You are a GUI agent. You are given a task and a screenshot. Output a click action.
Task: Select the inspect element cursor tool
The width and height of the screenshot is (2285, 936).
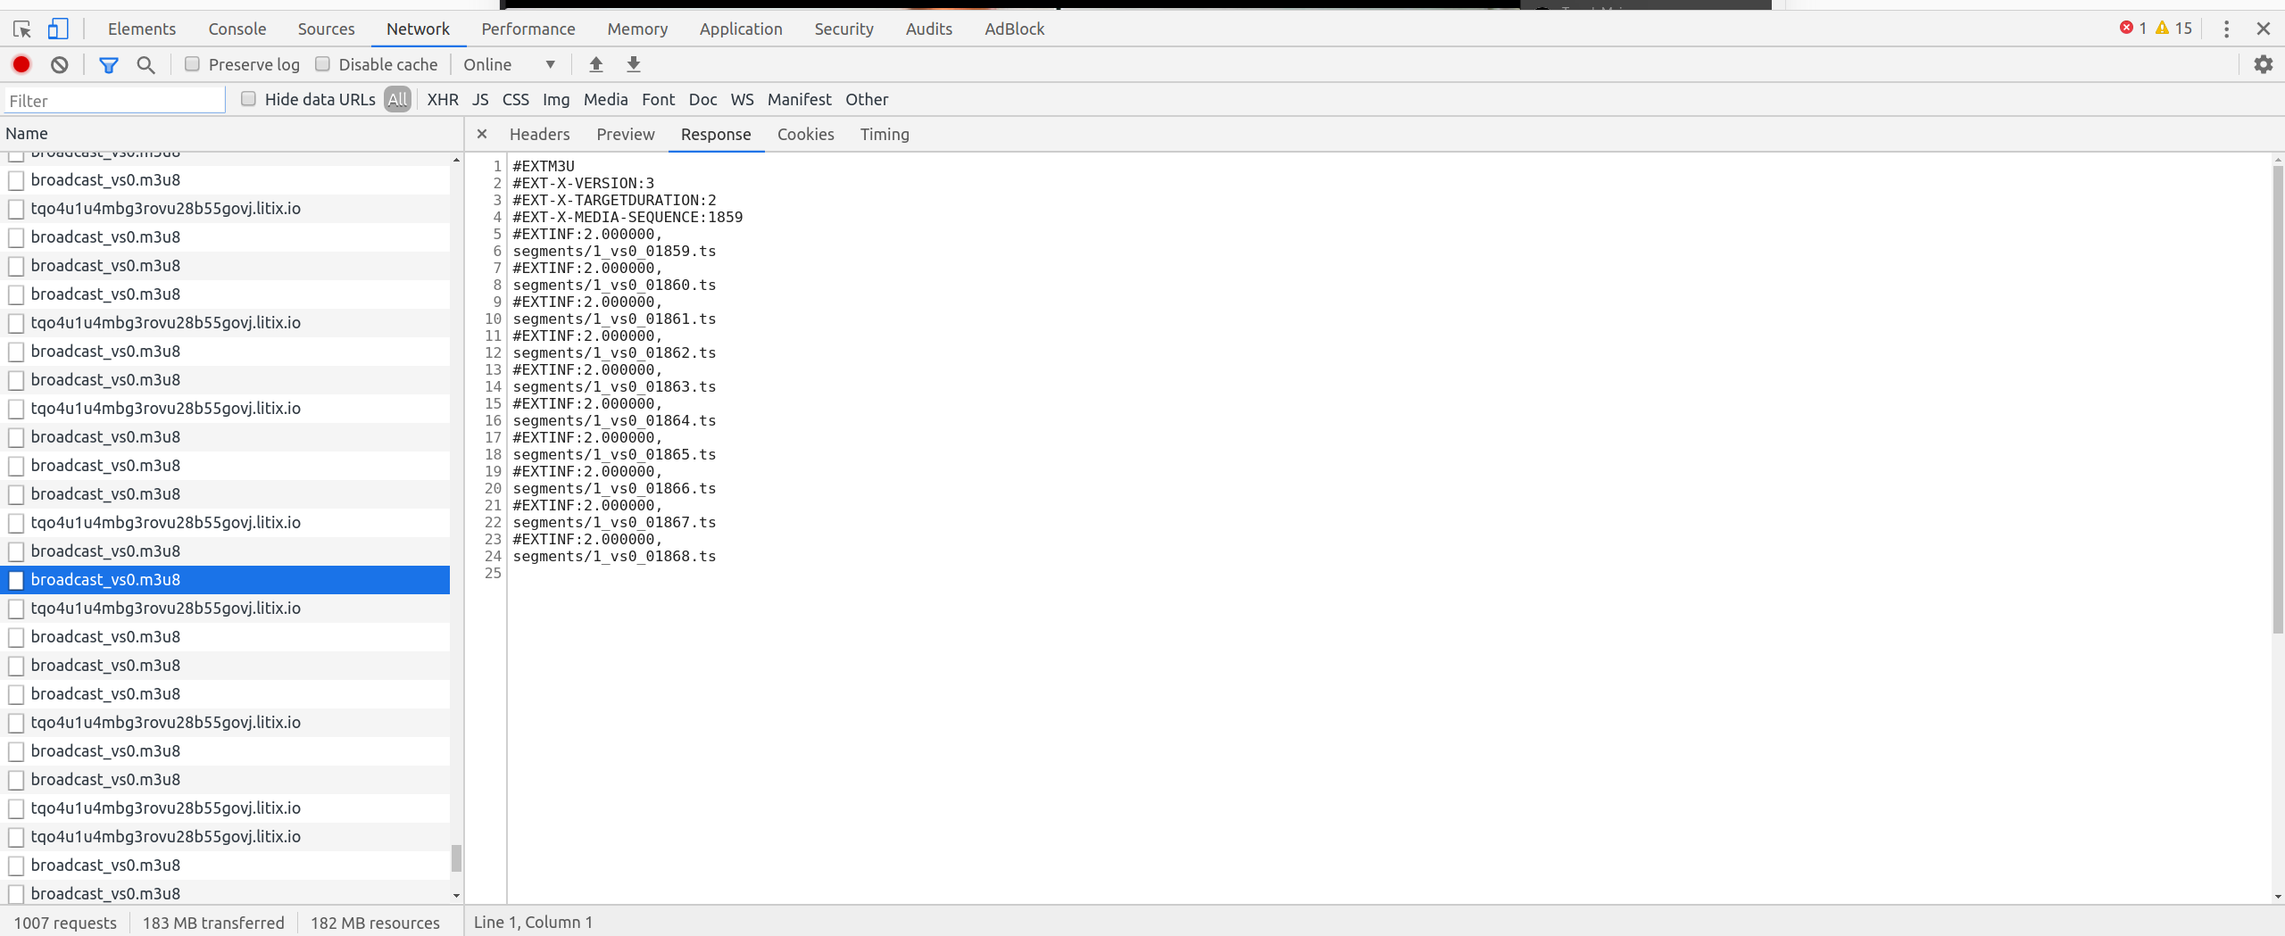(21, 29)
